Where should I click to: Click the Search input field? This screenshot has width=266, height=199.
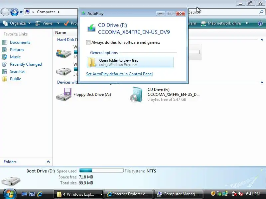click(x=223, y=12)
